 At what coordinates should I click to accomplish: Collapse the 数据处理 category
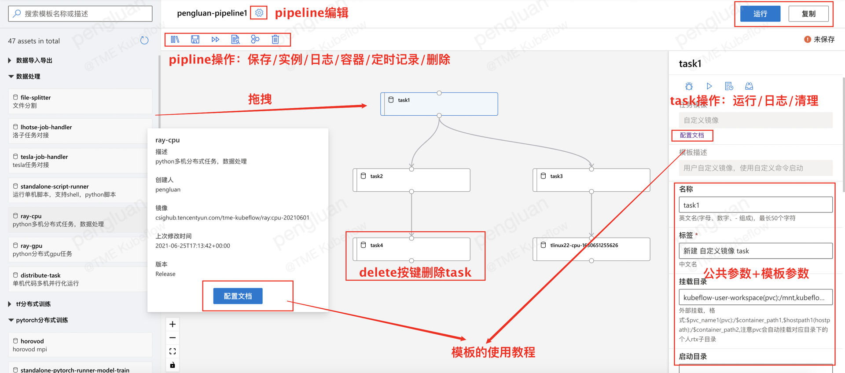point(11,77)
